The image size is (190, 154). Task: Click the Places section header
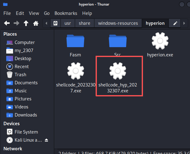(10, 34)
